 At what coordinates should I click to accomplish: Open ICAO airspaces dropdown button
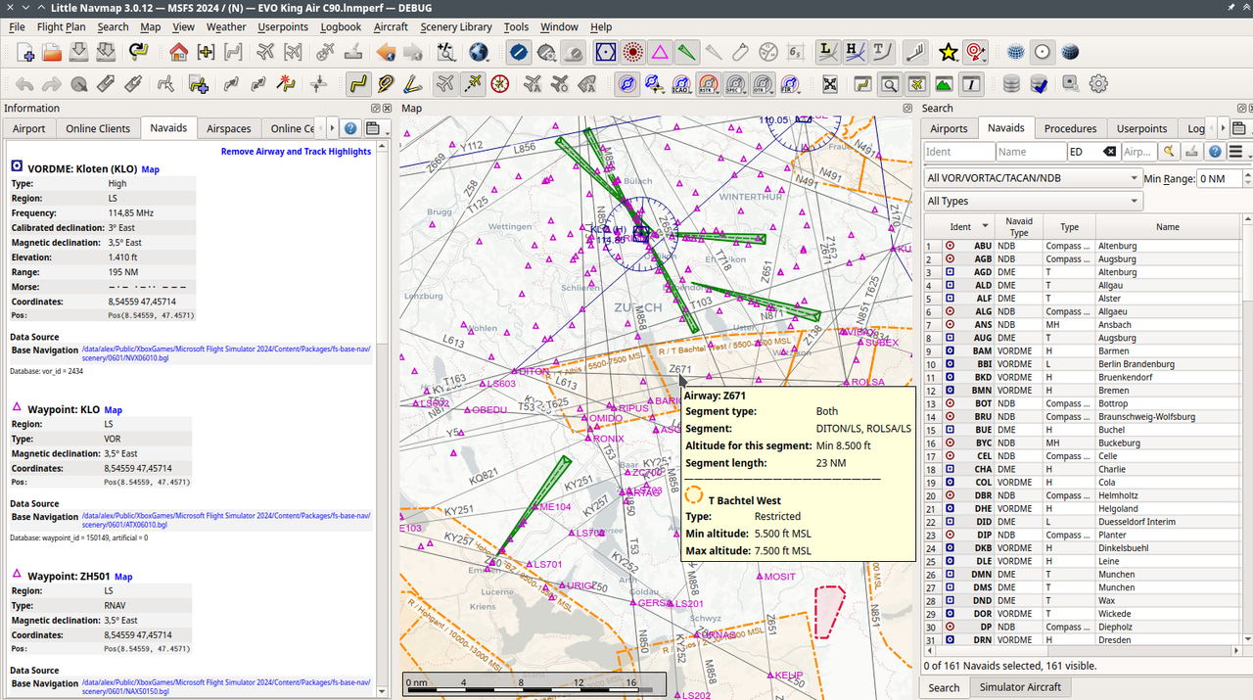coord(680,84)
